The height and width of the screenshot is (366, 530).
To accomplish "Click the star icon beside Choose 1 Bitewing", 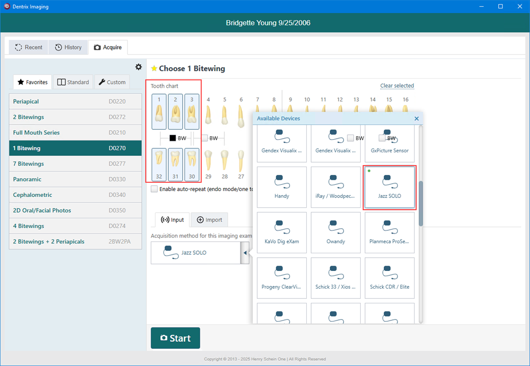I will (x=154, y=69).
